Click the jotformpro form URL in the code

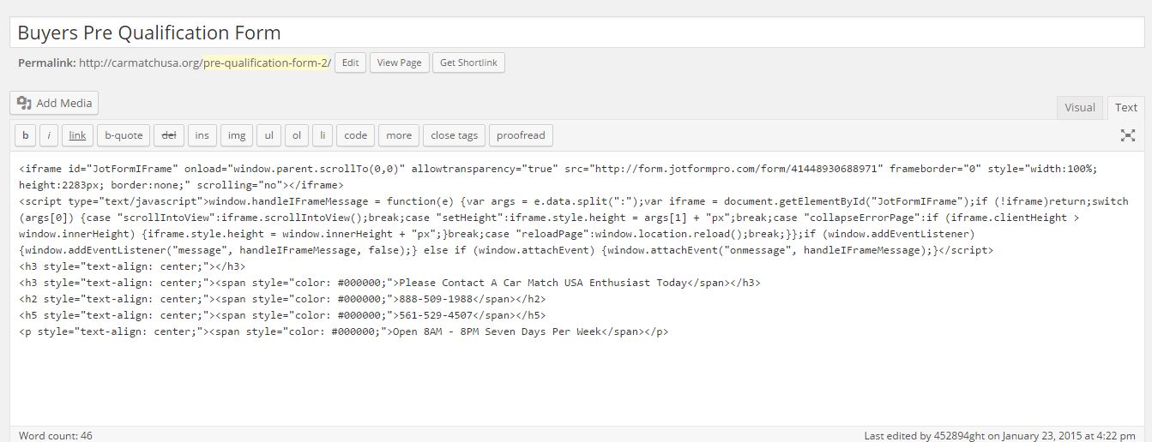click(733, 169)
